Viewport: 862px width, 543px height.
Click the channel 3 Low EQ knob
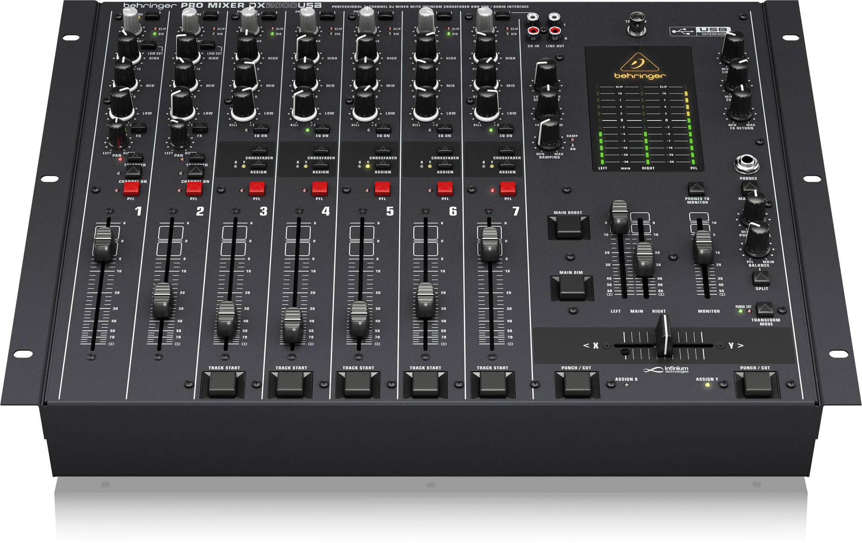(x=244, y=104)
